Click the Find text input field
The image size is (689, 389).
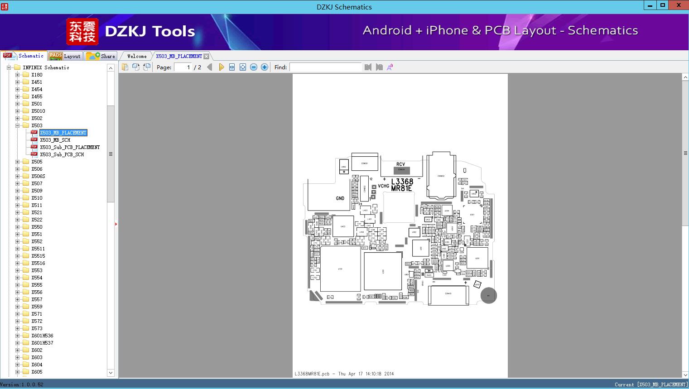click(x=325, y=67)
